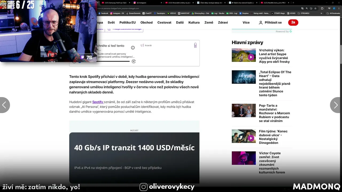Open the Dropbox bookmark
342x192 pixels.
click(244, 13)
